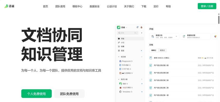Select the 收藏 star icon in sidebar
Screen dimensions: 220x102
[x=119, y=46]
